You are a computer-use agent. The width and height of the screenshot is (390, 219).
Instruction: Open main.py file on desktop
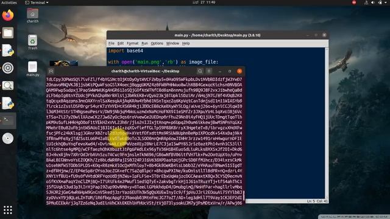[32, 69]
